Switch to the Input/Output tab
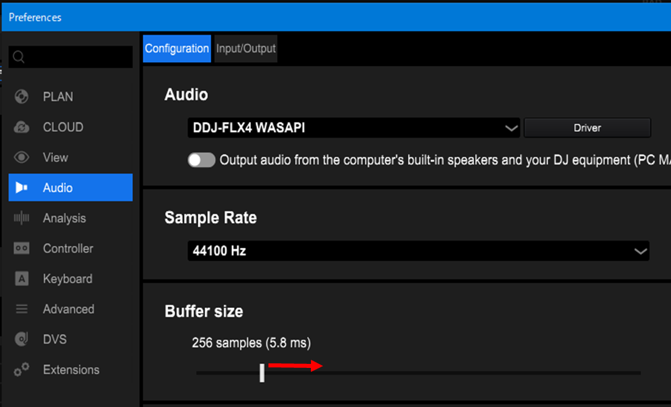This screenshot has width=671, height=407. point(245,49)
